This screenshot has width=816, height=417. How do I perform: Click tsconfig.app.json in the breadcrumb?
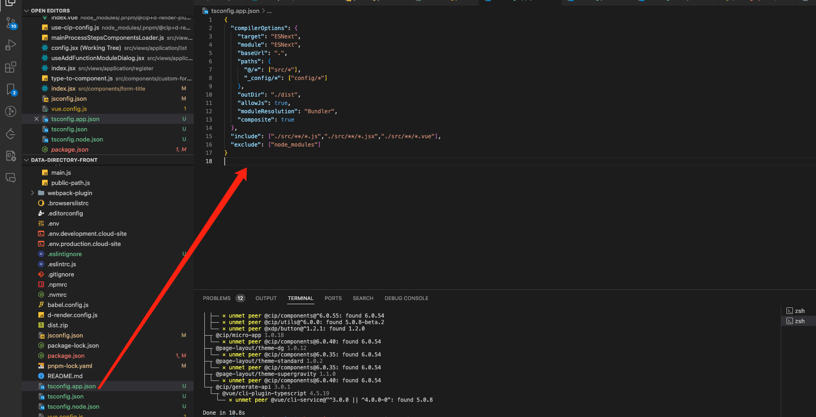(x=235, y=11)
